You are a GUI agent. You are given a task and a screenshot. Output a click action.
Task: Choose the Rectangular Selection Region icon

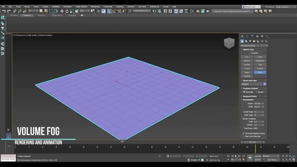coord(51,11)
